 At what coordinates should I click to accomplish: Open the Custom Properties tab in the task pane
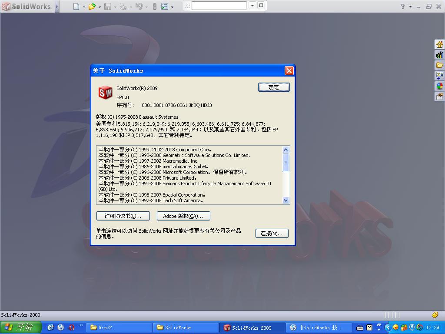pyautogui.click(x=439, y=97)
